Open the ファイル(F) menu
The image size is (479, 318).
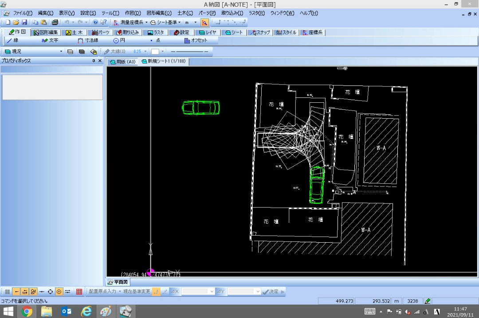tap(23, 13)
